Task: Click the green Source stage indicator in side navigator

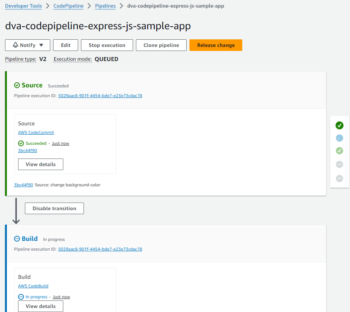Action: click(339, 125)
